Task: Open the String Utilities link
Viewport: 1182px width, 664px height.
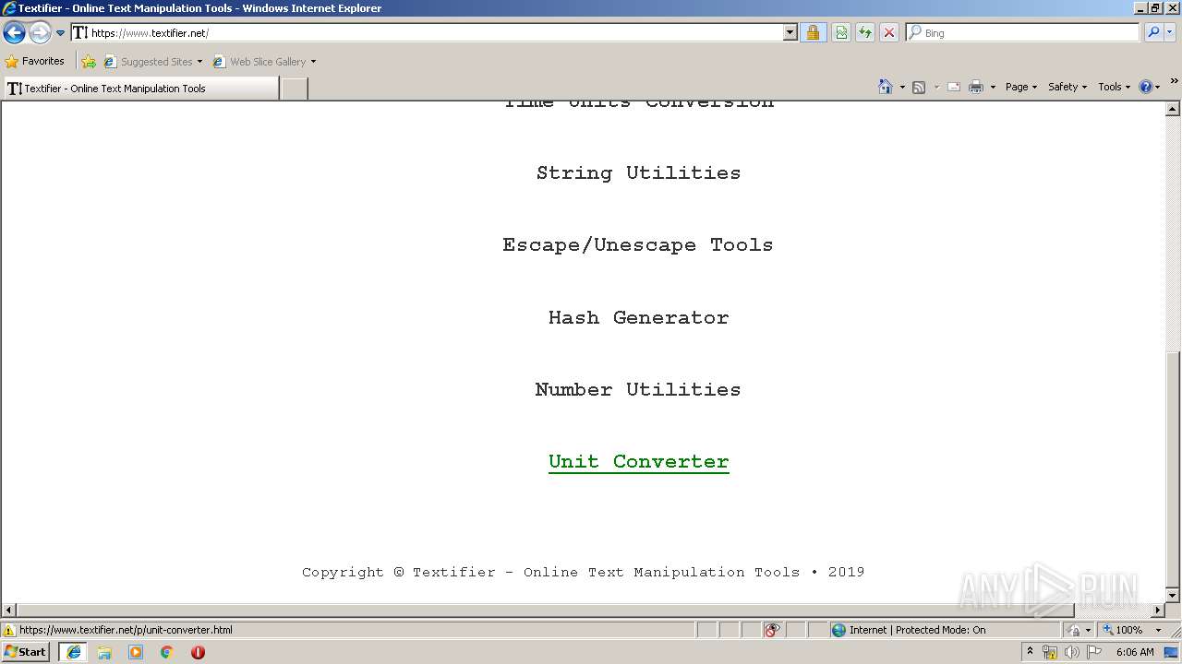Action: tap(638, 173)
